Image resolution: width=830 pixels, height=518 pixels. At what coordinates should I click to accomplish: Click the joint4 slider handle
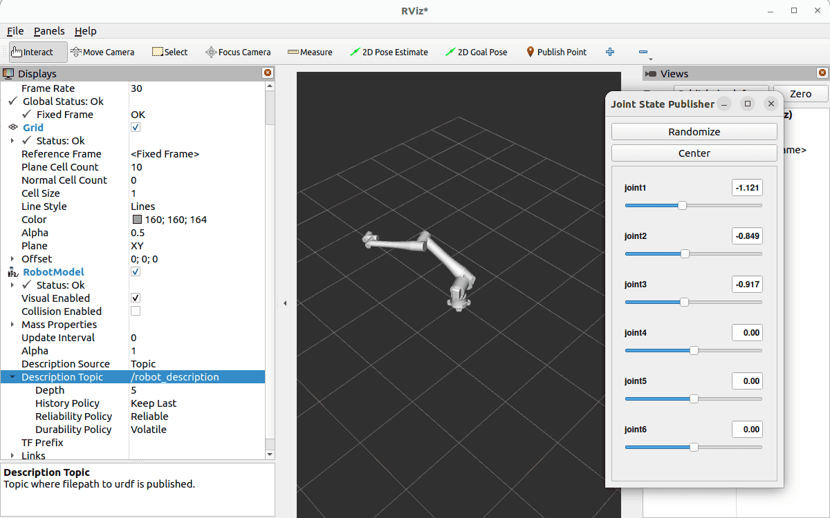(x=694, y=351)
